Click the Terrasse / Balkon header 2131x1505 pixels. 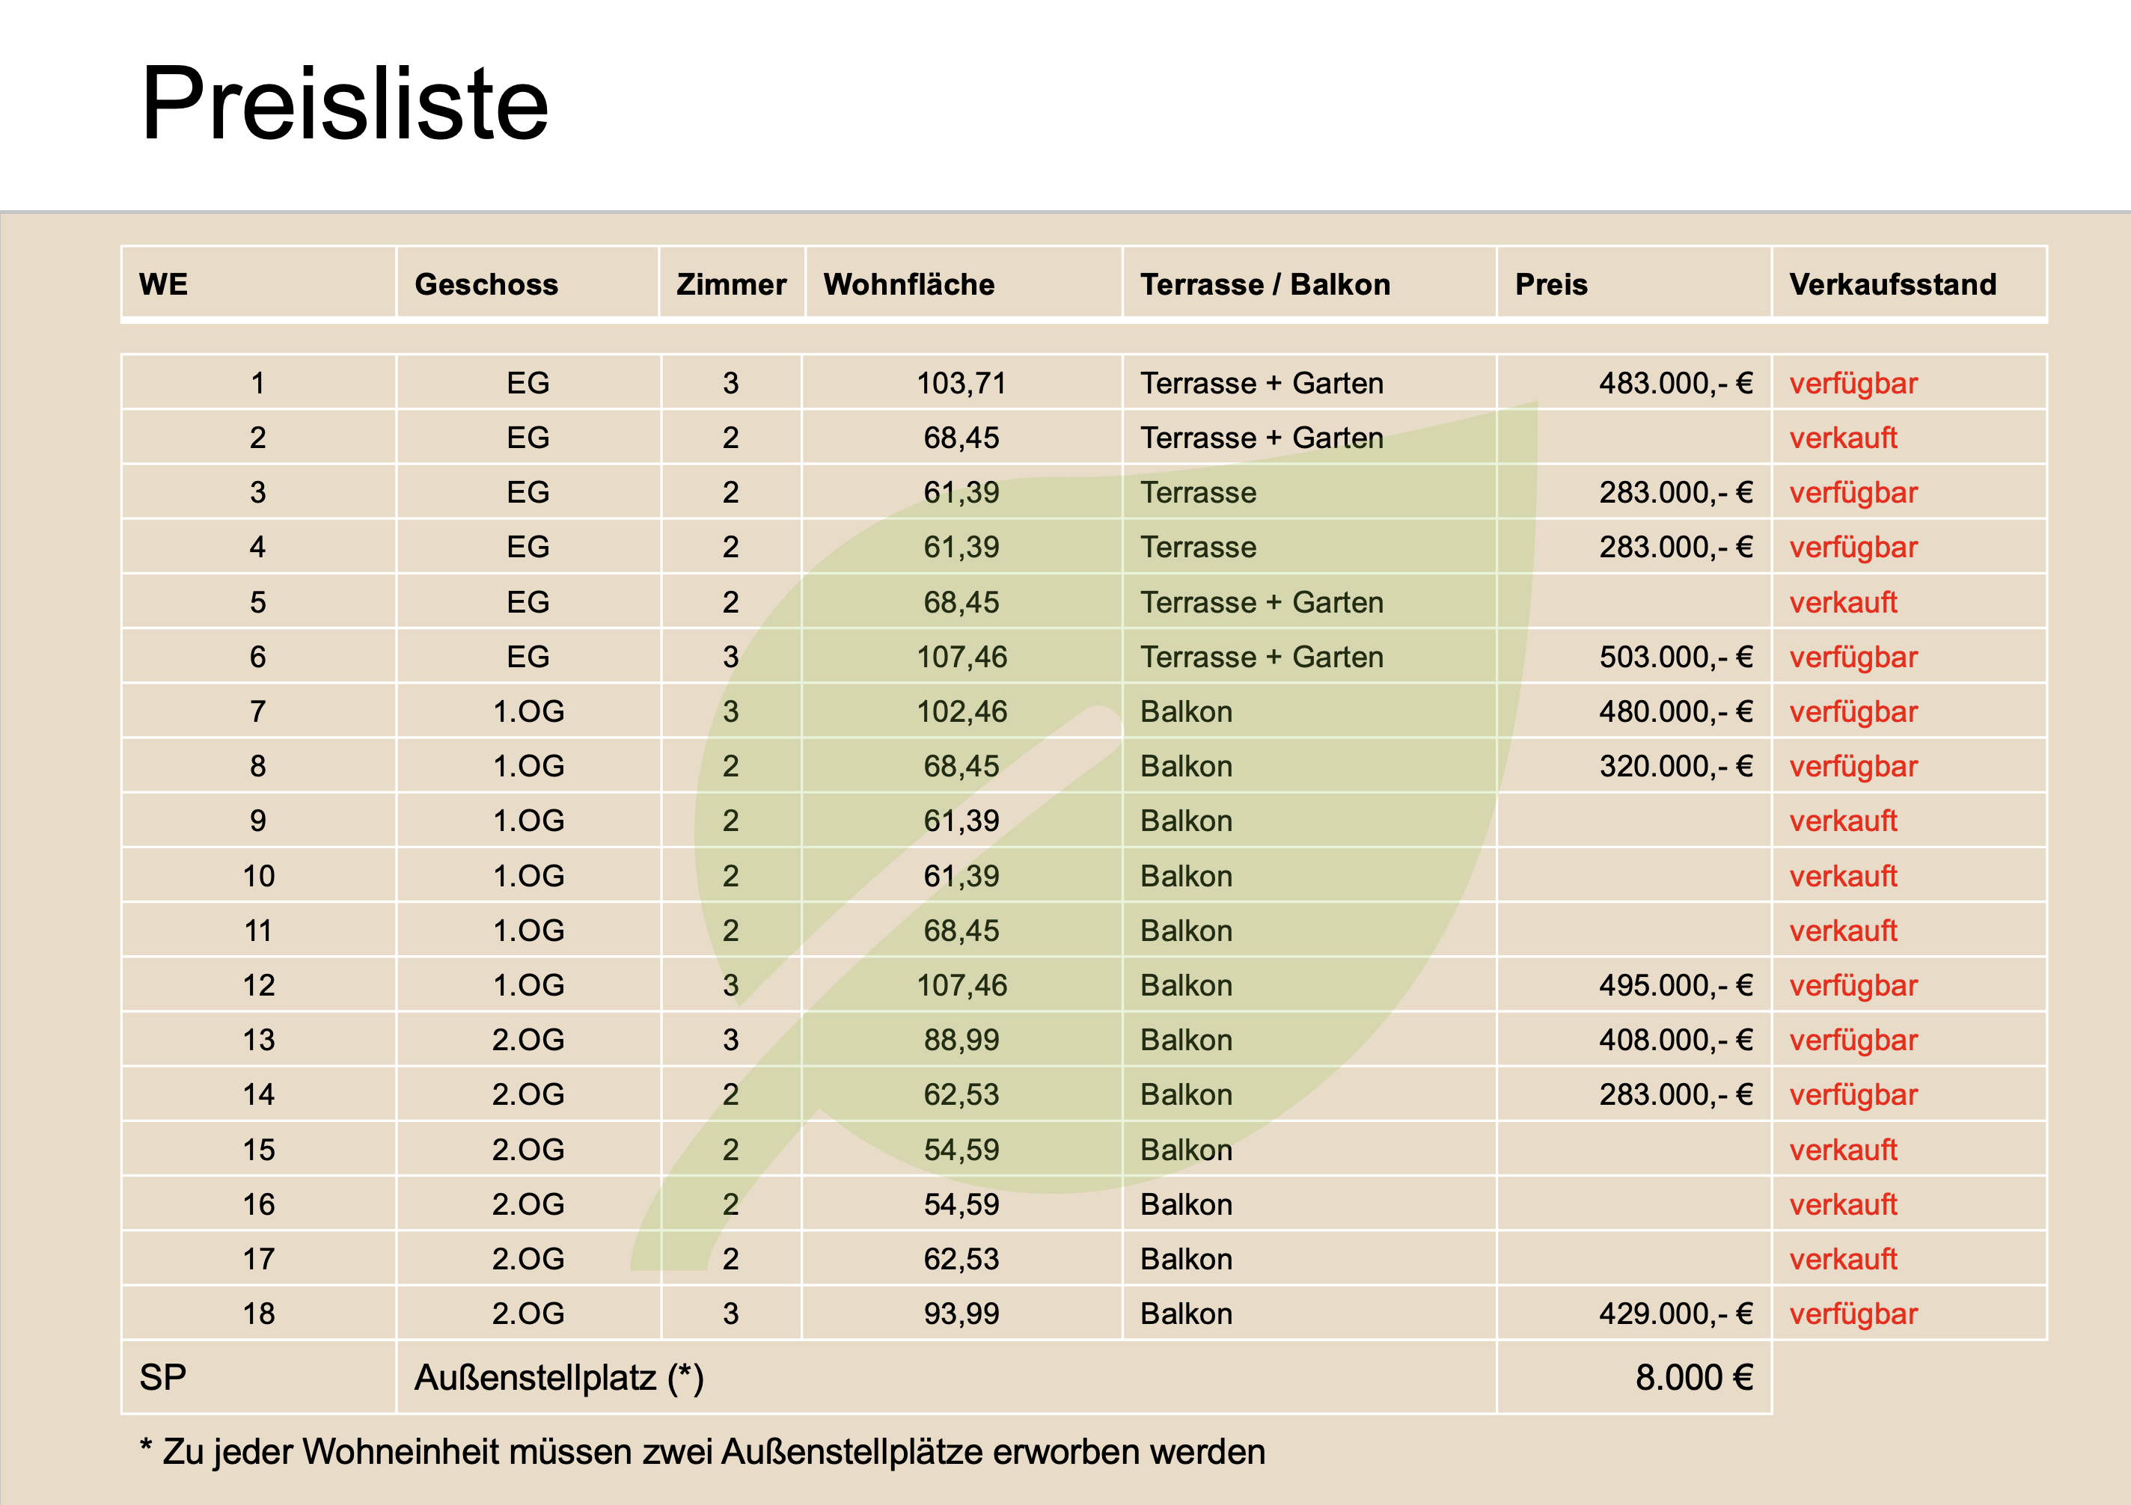click(x=1265, y=284)
